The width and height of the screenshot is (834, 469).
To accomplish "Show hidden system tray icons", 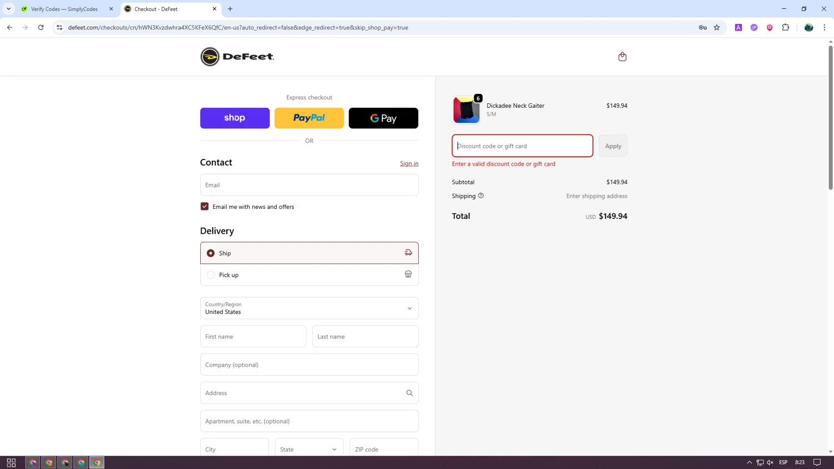I will point(749,462).
